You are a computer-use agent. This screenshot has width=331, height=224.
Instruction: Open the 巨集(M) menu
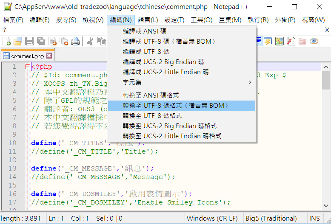(230, 20)
